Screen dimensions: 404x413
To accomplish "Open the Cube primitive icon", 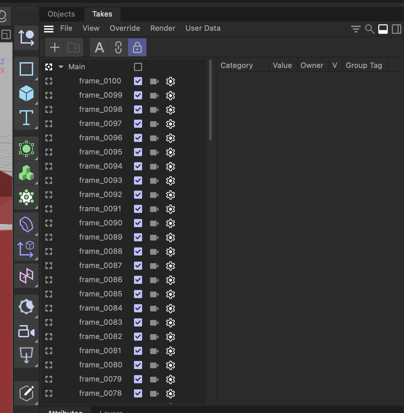I will [26, 93].
